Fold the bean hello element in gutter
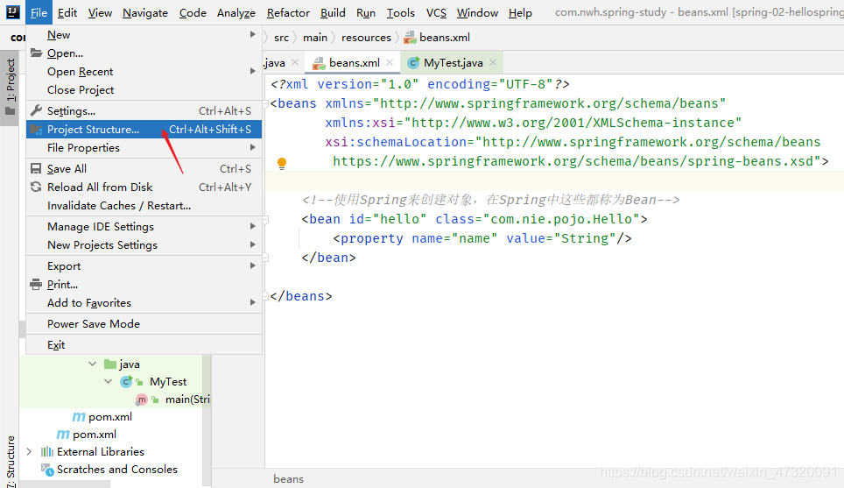The width and height of the screenshot is (844, 488). pos(265,219)
